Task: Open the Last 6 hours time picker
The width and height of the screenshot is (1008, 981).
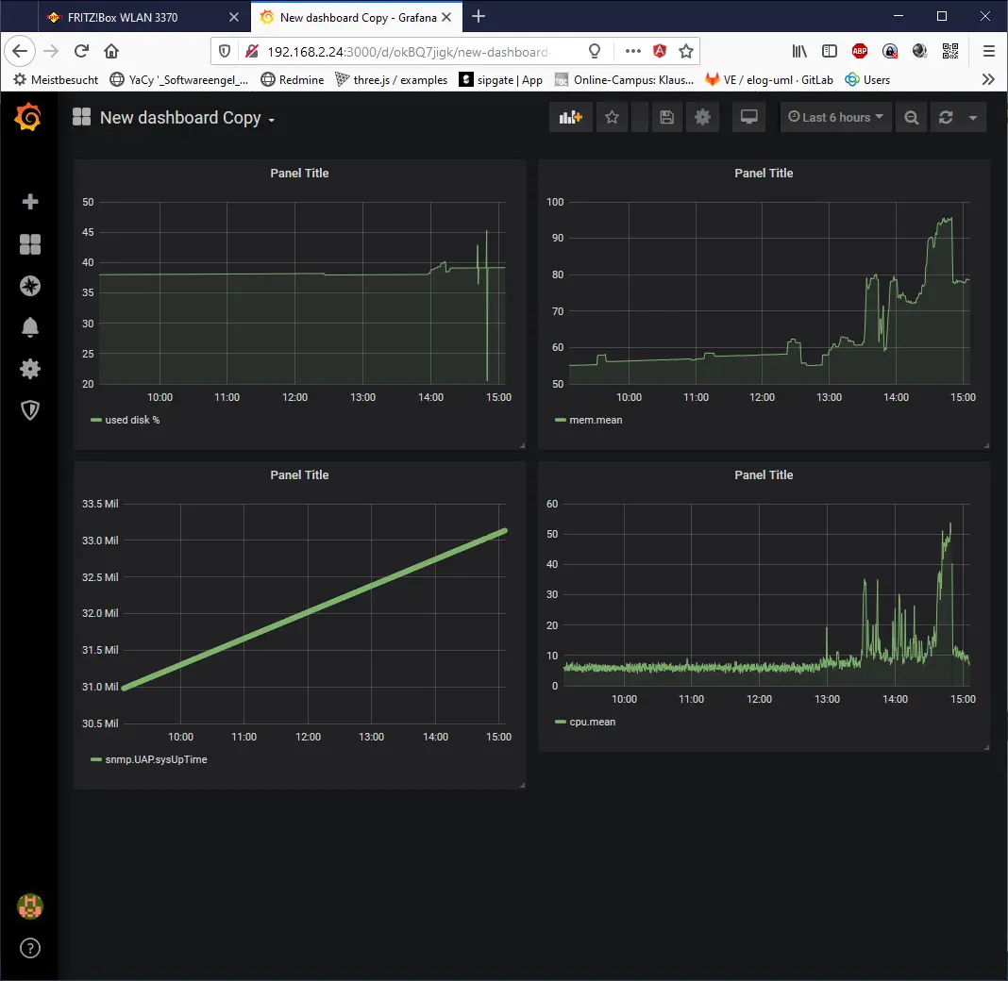Action: (x=834, y=117)
